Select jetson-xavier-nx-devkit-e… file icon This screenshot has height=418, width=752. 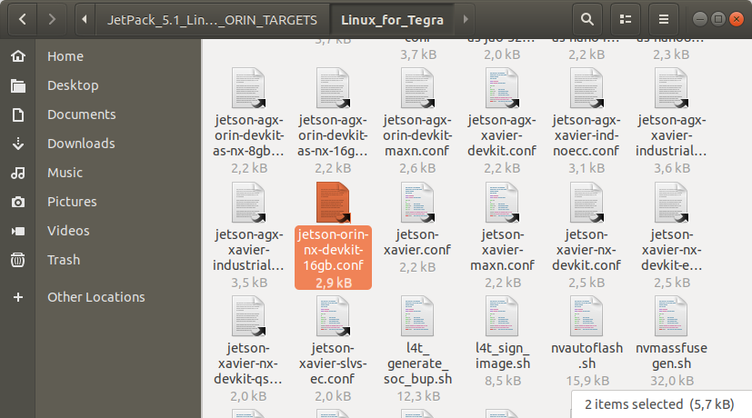(671, 203)
